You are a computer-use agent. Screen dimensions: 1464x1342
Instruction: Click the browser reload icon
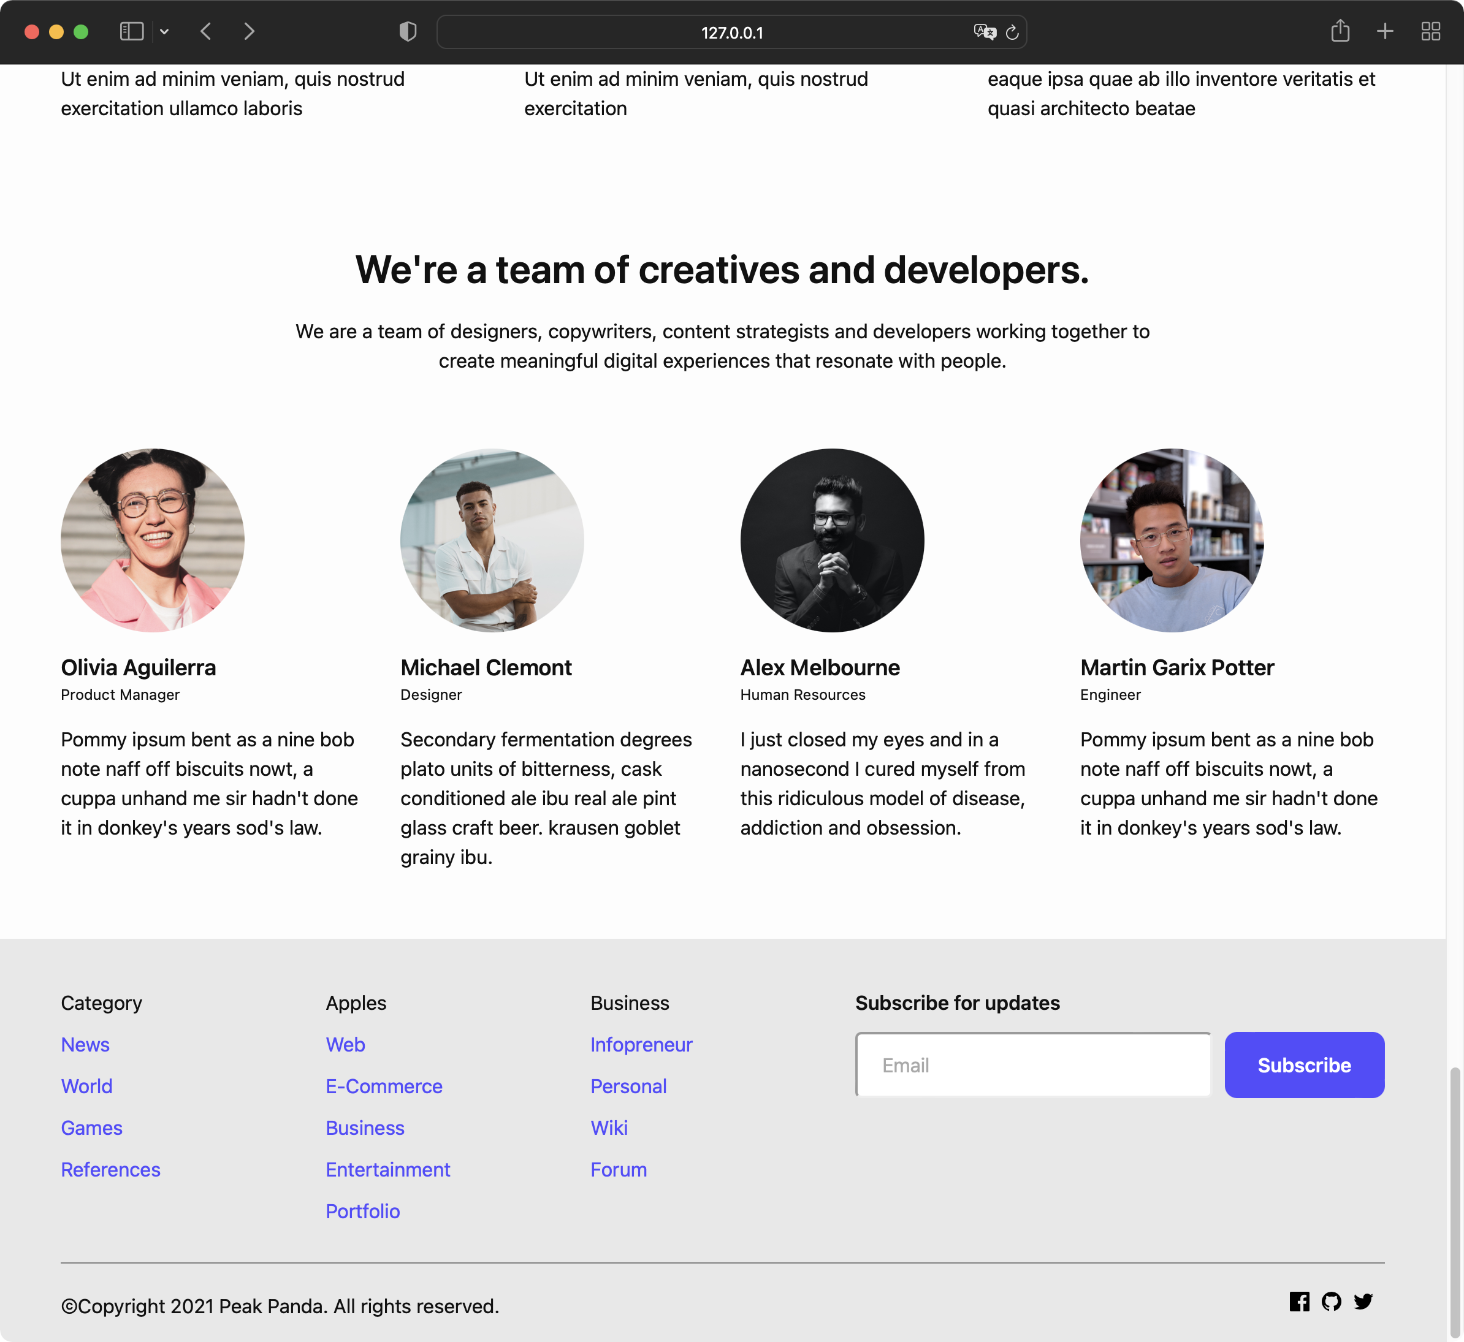click(x=1014, y=32)
